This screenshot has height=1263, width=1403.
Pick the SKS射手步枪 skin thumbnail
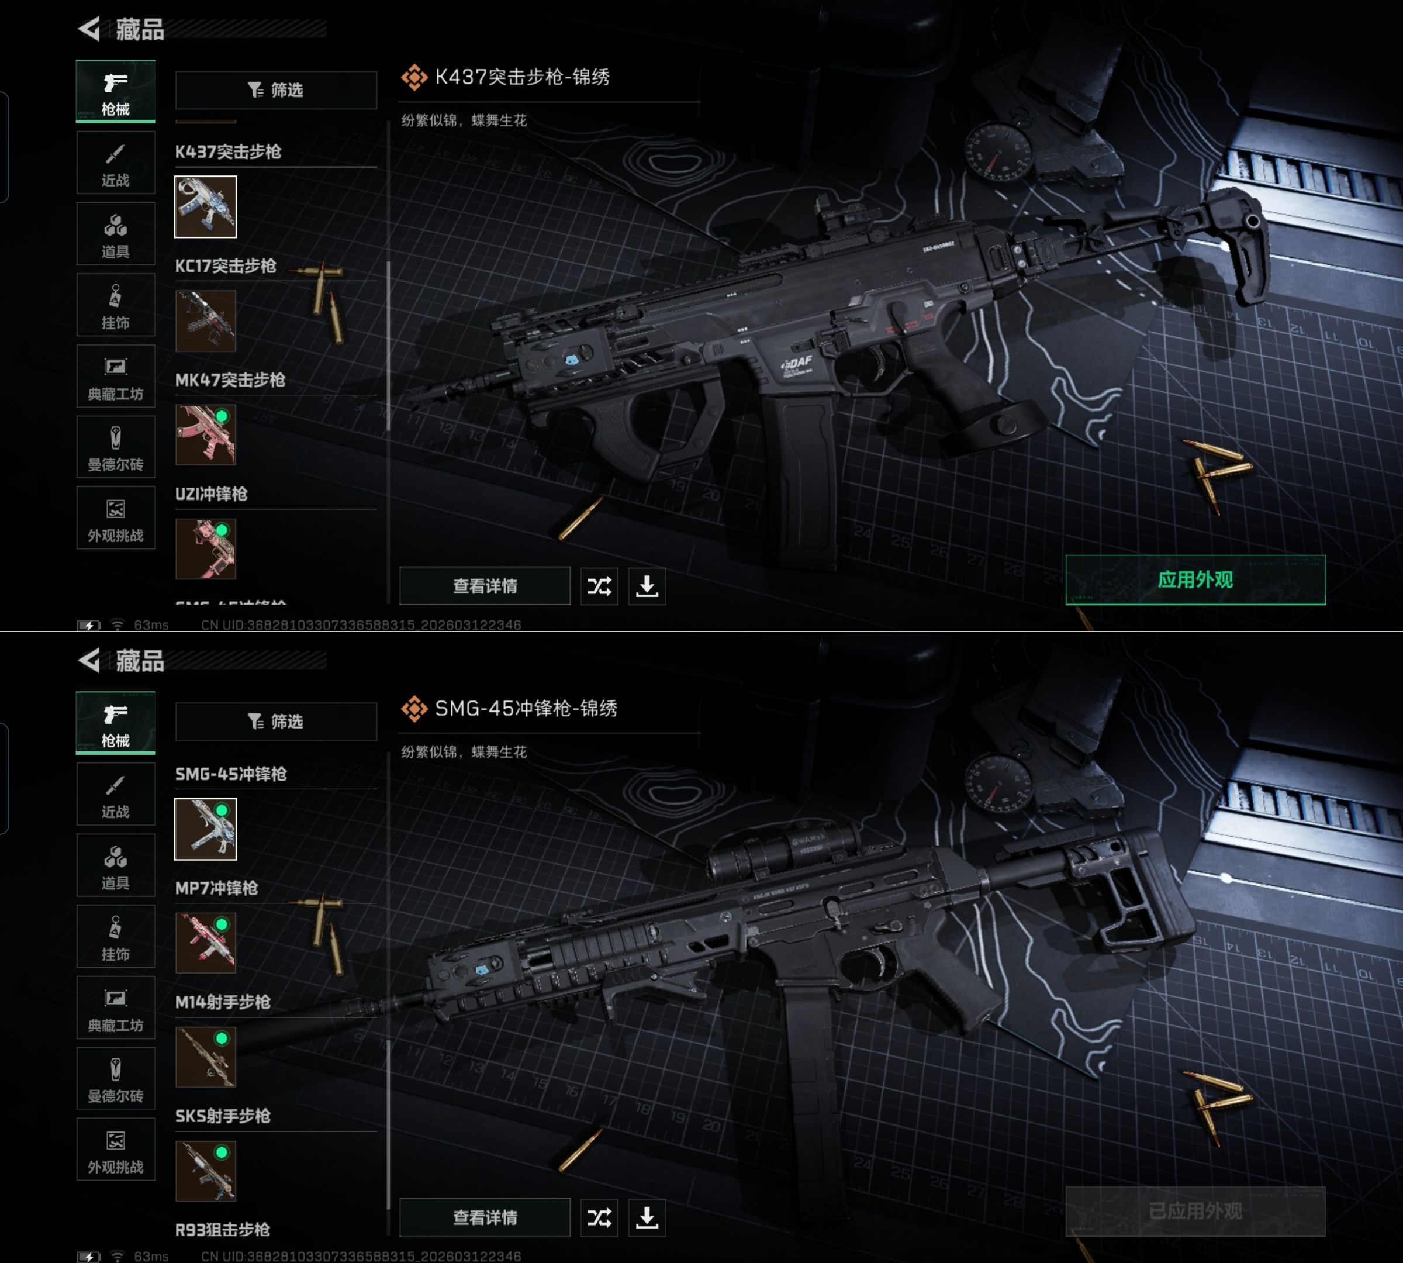tap(205, 1171)
